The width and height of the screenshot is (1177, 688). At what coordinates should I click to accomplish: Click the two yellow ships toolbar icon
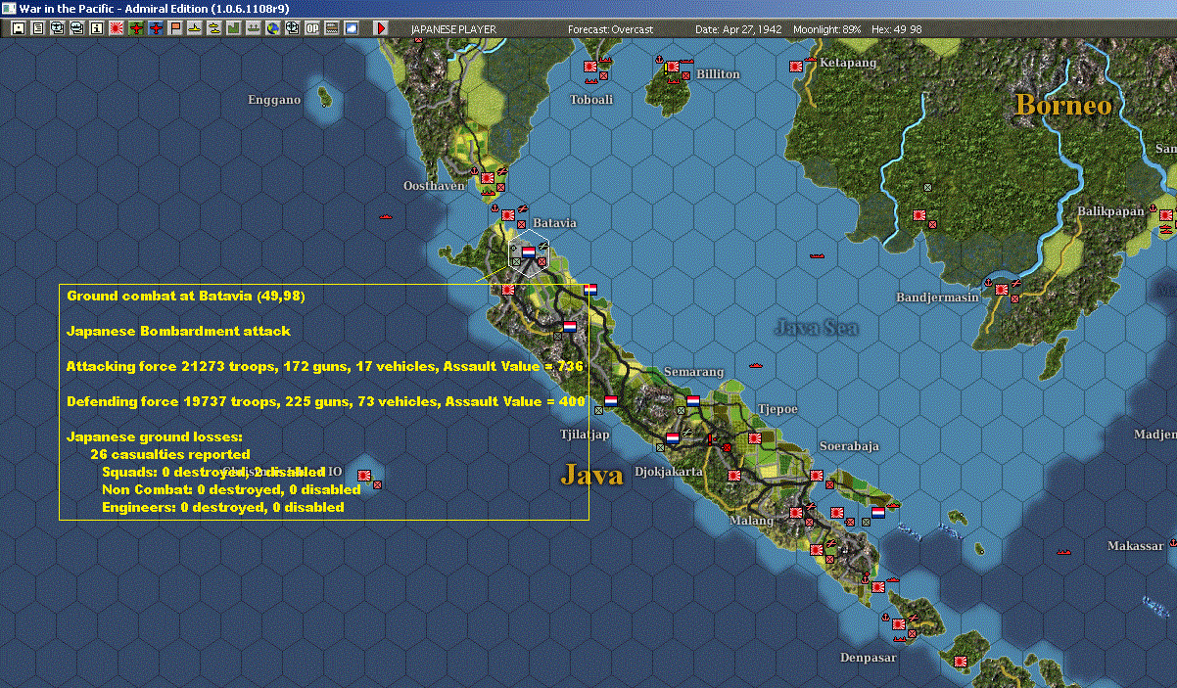click(x=214, y=29)
